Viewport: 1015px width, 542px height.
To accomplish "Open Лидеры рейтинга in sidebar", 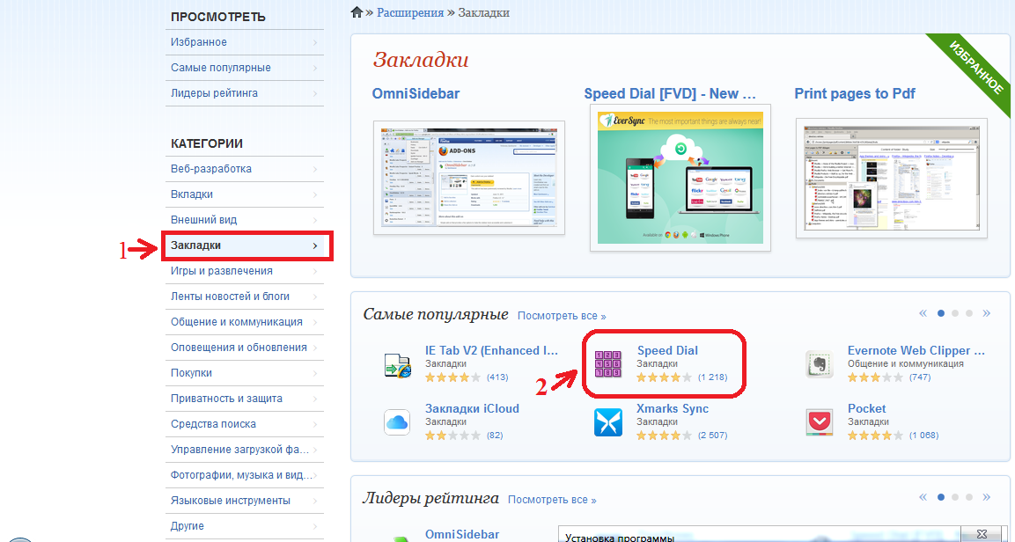I will click(x=245, y=93).
